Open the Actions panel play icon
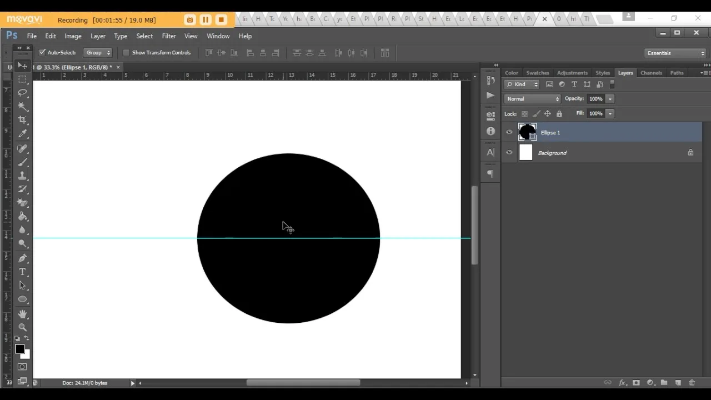The image size is (711, 400). click(490, 95)
